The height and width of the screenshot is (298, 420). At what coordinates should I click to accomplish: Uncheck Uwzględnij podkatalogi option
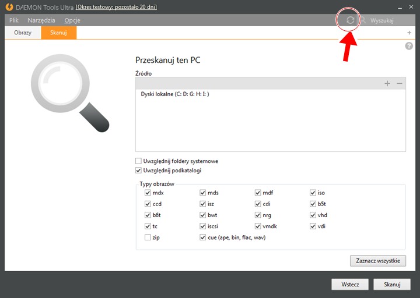click(x=138, y=171)
